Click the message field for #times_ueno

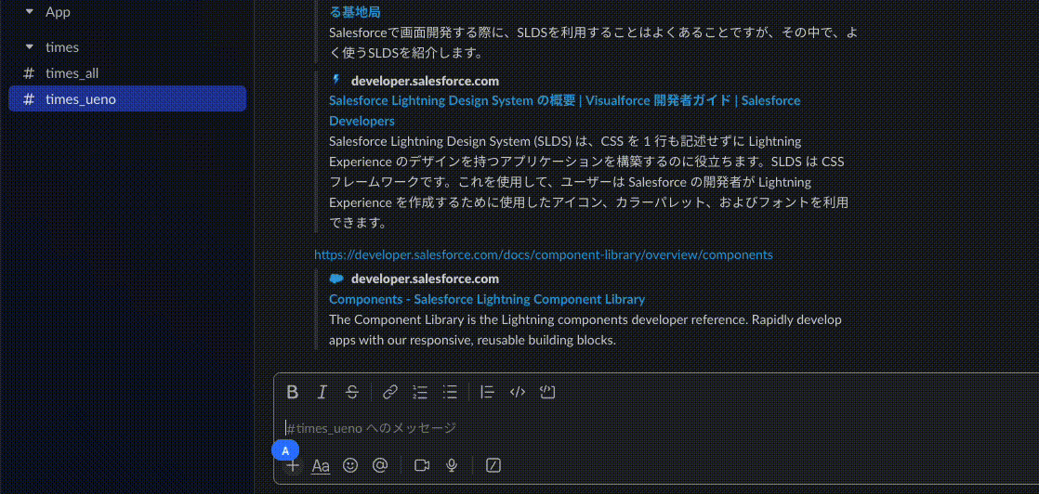(656, 428)
